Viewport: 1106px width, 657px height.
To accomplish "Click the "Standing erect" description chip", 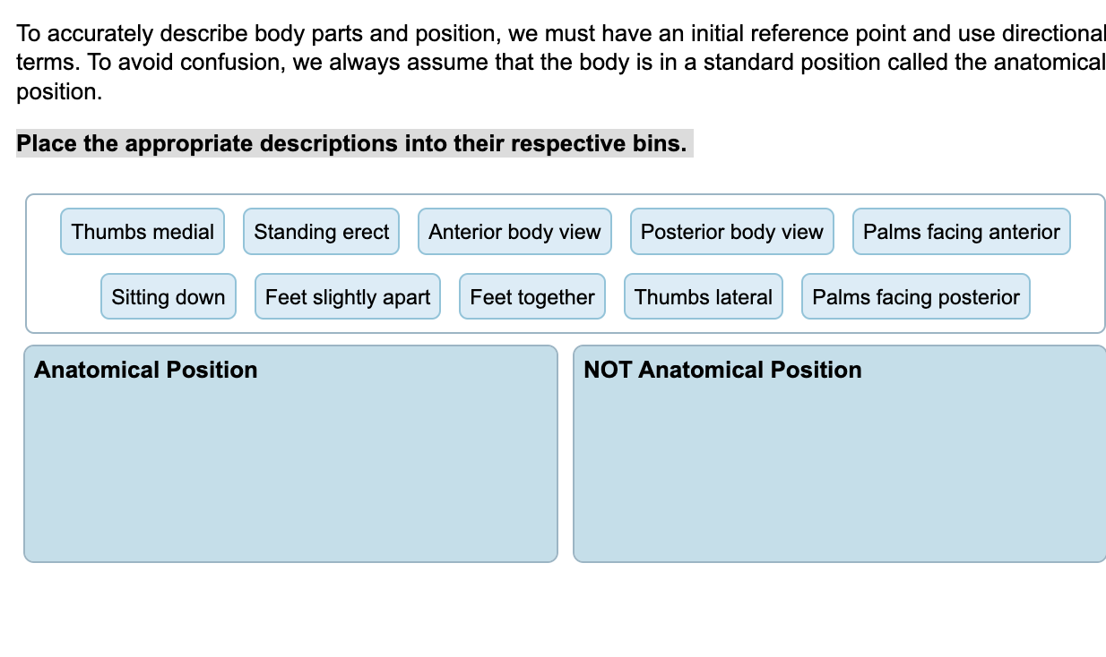I will click(x=321, y=231).
